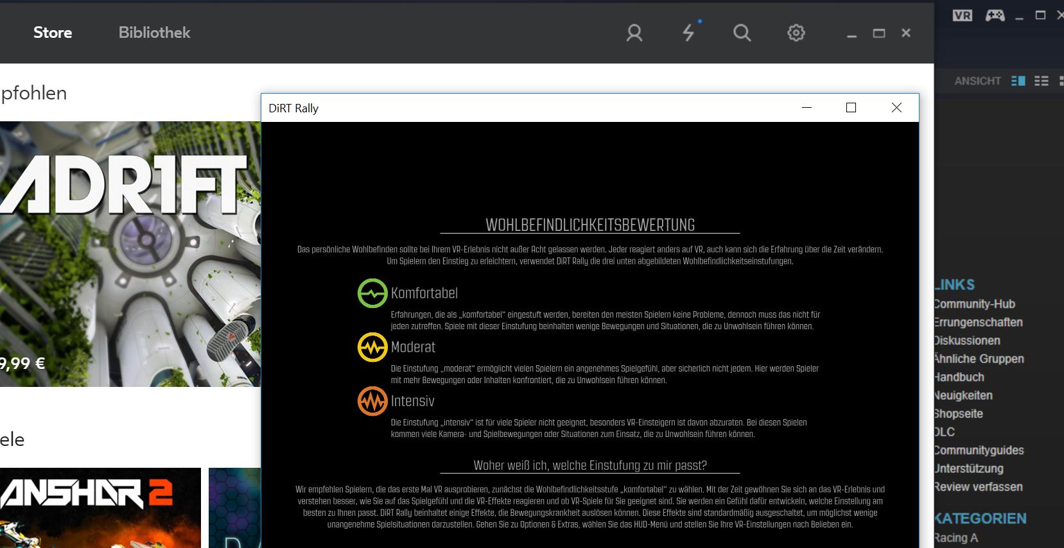The image size is (1064, 548).
Task: Open Neuigkeiten link in Steam
Action: pyautogui.click(x=964, y=395)
